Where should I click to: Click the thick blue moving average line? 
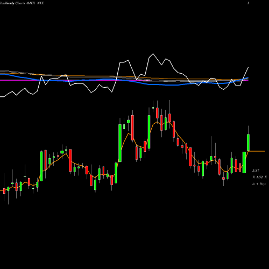(x=124, y=80)
